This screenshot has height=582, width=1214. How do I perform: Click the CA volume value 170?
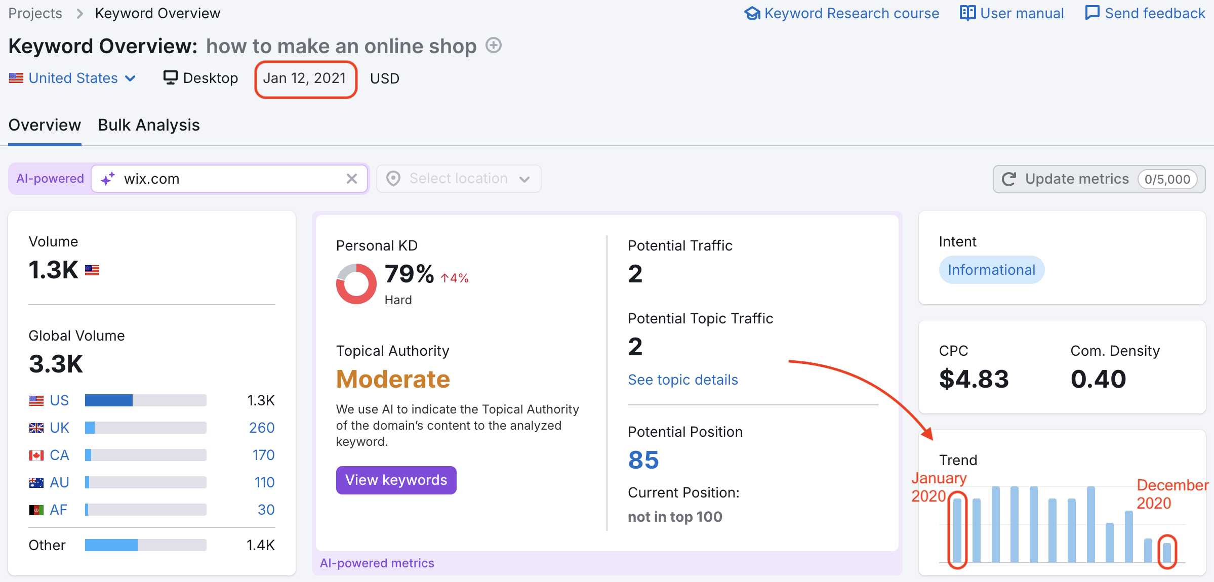(263, 455)
